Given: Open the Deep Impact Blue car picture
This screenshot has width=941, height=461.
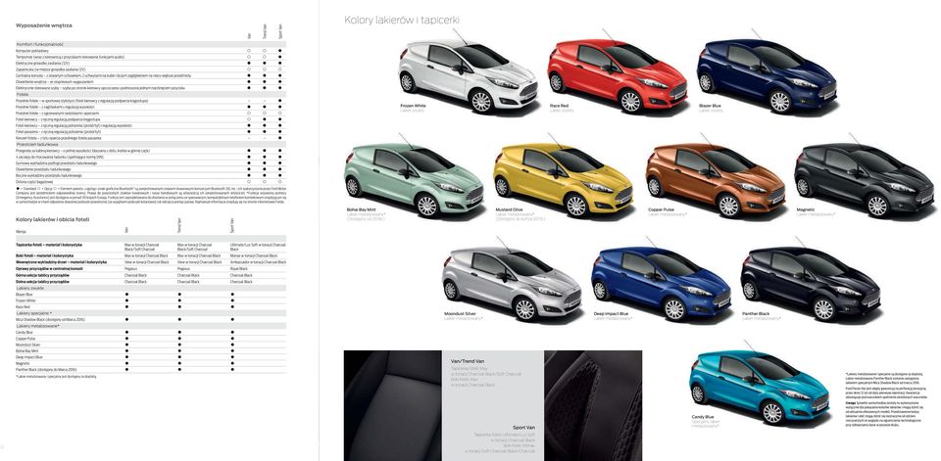Looking at the screenshot, I should click(x=661, y=283).
